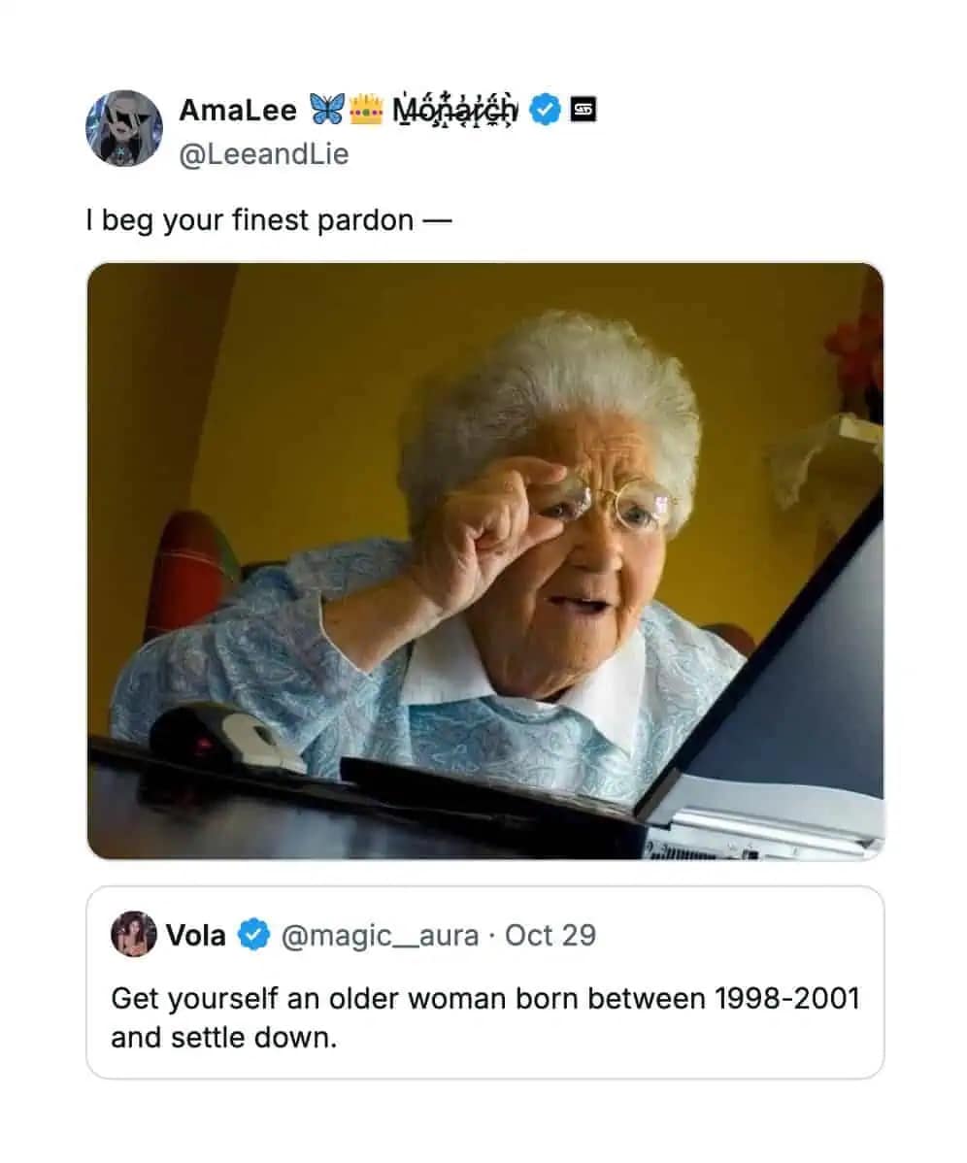Open the quoted tweet from Vola
Image resolution: width=967 pixels, height=1163 pixels.
coord(485,982)
